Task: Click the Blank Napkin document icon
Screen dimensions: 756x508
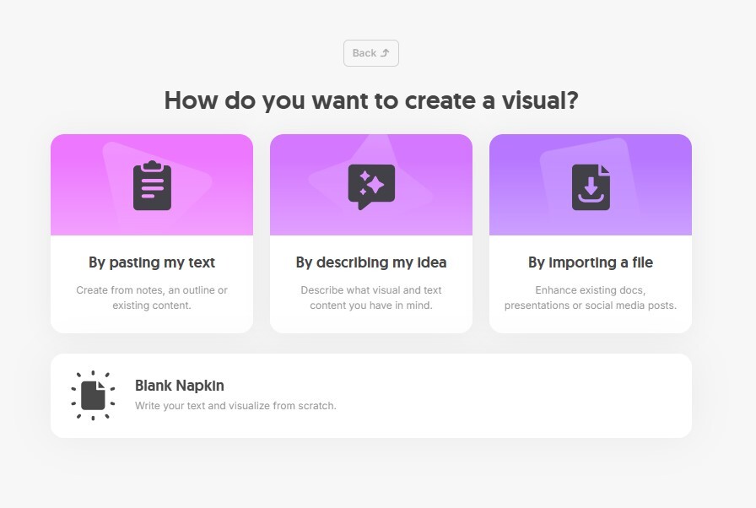Action: [x=93, y=395]
